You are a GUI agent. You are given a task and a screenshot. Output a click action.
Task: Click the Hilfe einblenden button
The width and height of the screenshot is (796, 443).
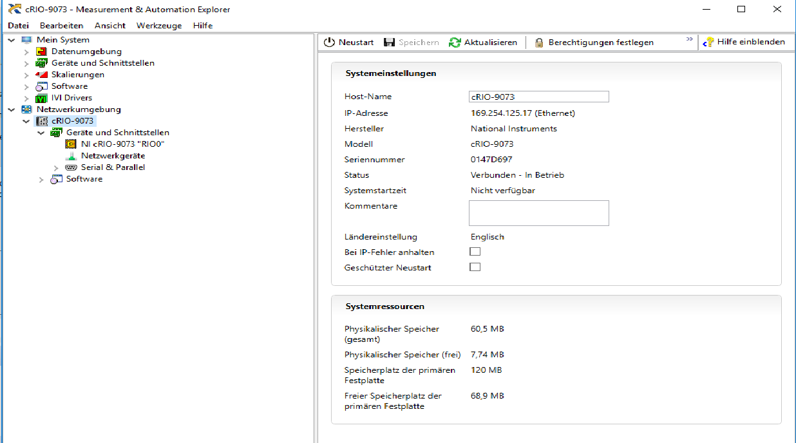pos(744,42)
